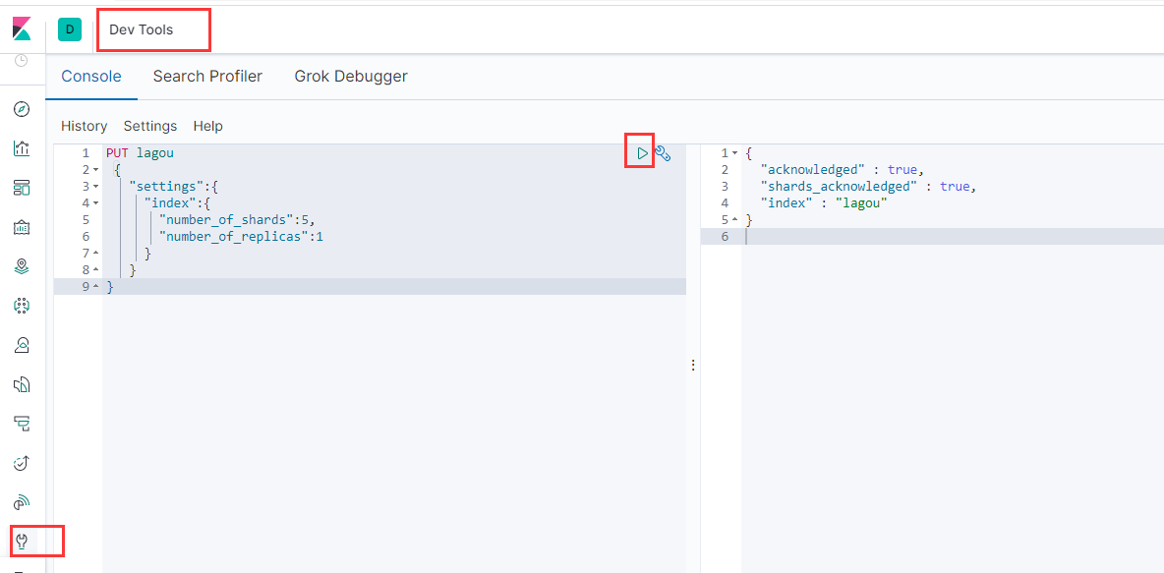1164x573 pixels.
Task: Open Discover via the compass icon
Action: pyautogui.click(x=22, y=109)
